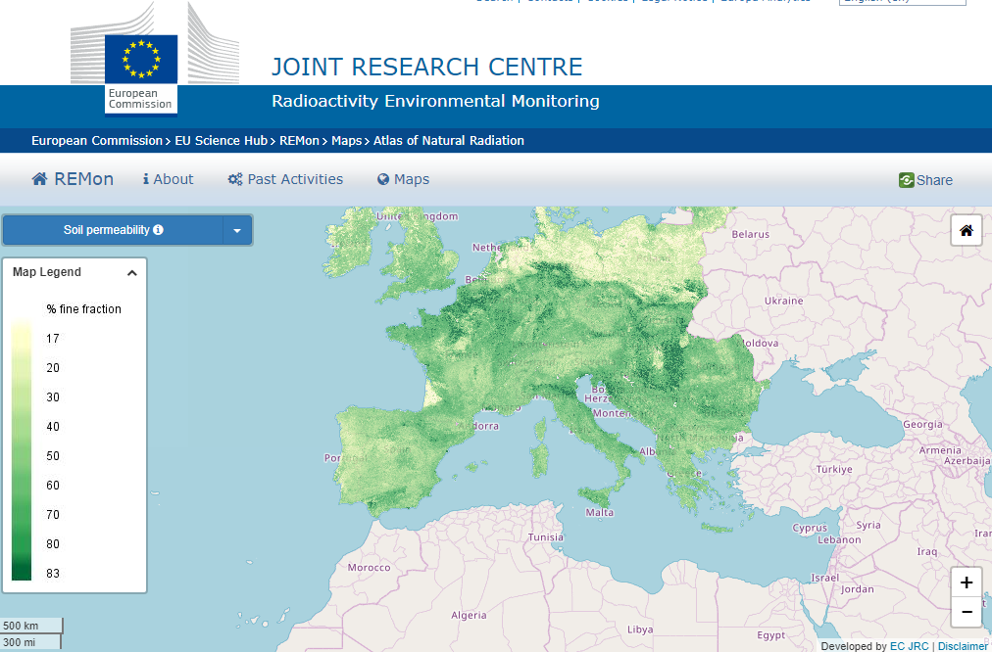Open the Disclaimer link

click(963, 646)
